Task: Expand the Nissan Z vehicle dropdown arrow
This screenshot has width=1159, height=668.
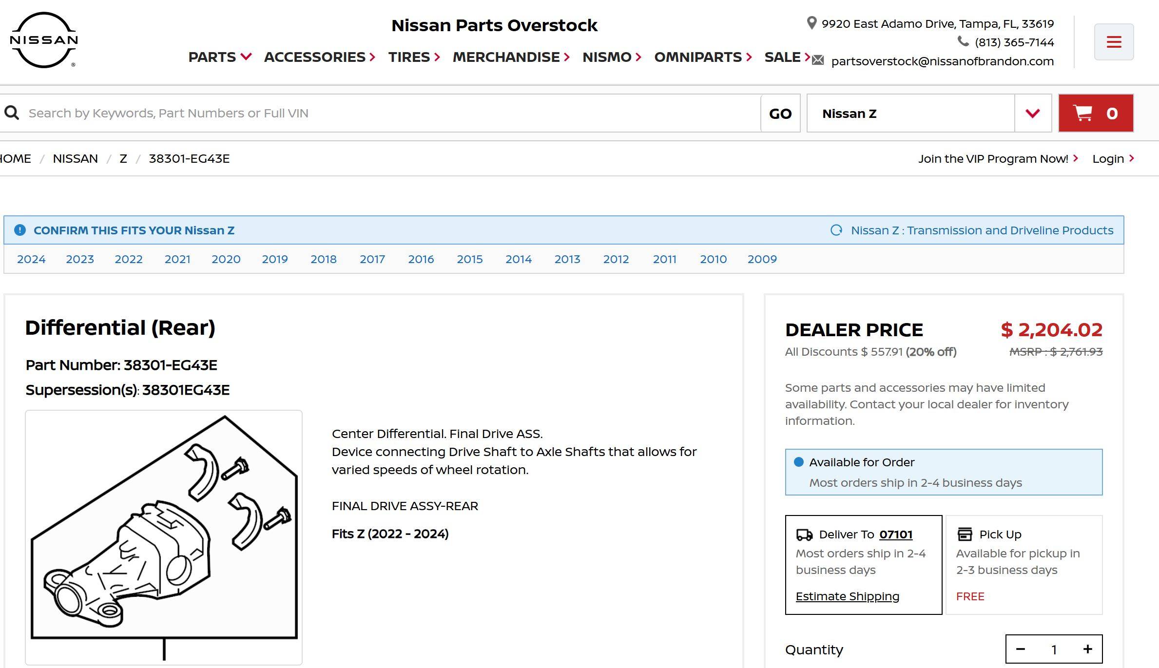Action: click(1033, 113)
